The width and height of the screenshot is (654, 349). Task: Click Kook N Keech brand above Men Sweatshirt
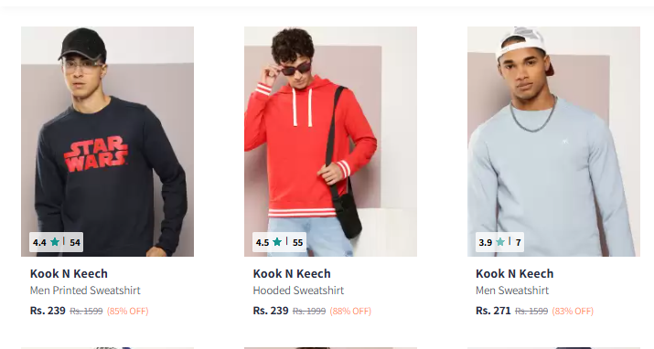(514, 273)
